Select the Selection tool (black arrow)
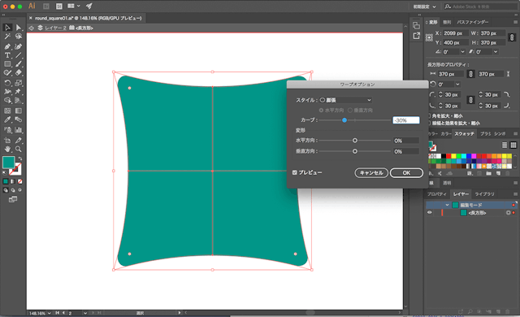Screen dimensions: 520x317 [x=7, y=28]
